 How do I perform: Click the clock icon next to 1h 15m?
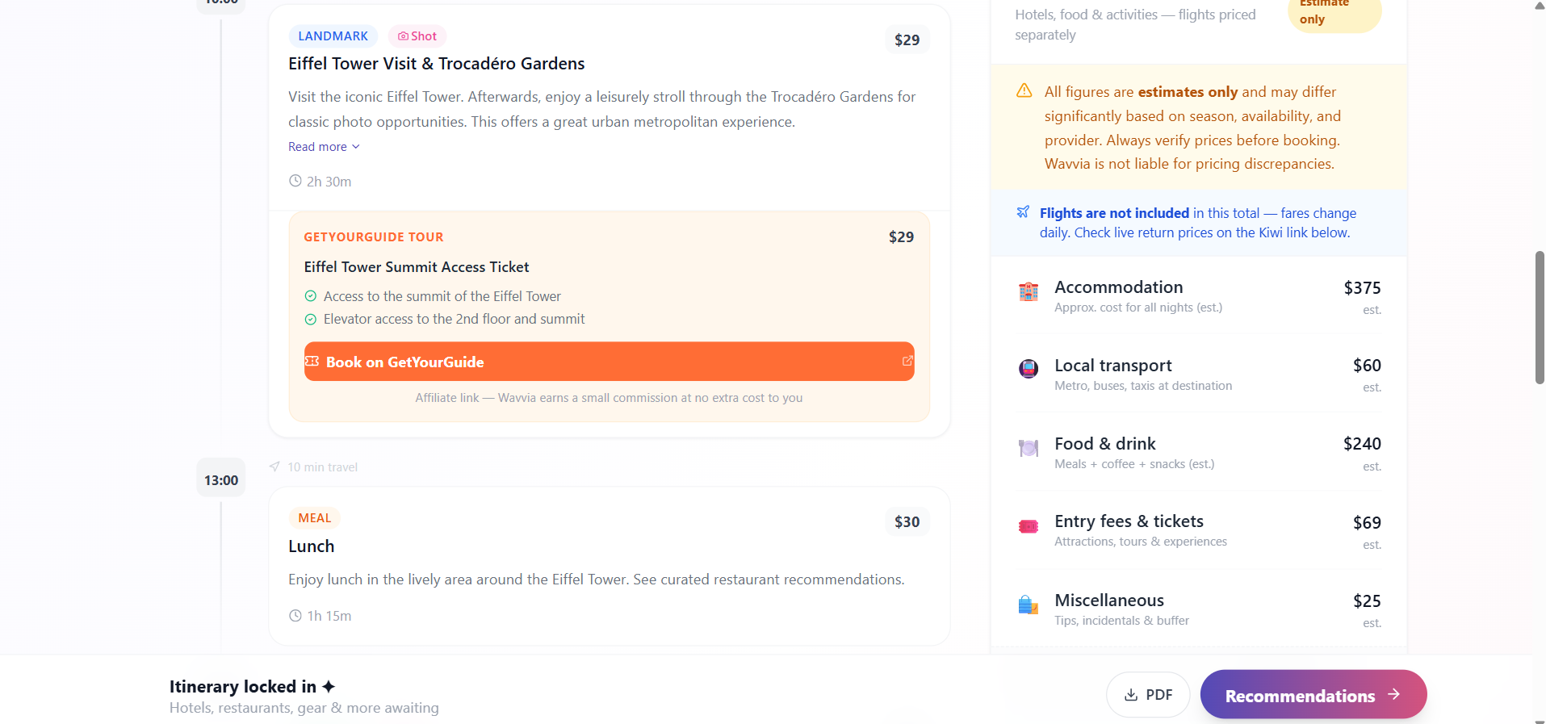pos(295,615)
